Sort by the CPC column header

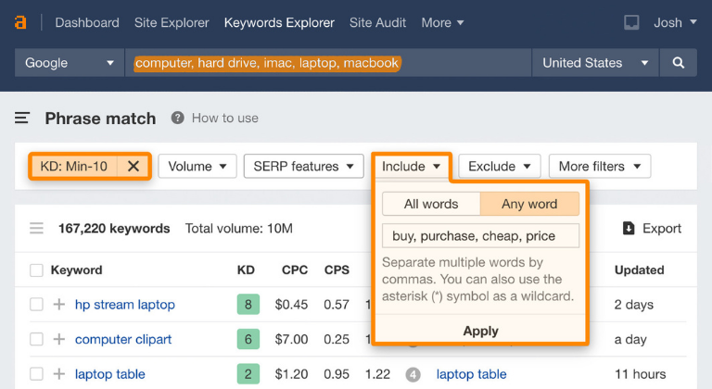coord(295,270)
